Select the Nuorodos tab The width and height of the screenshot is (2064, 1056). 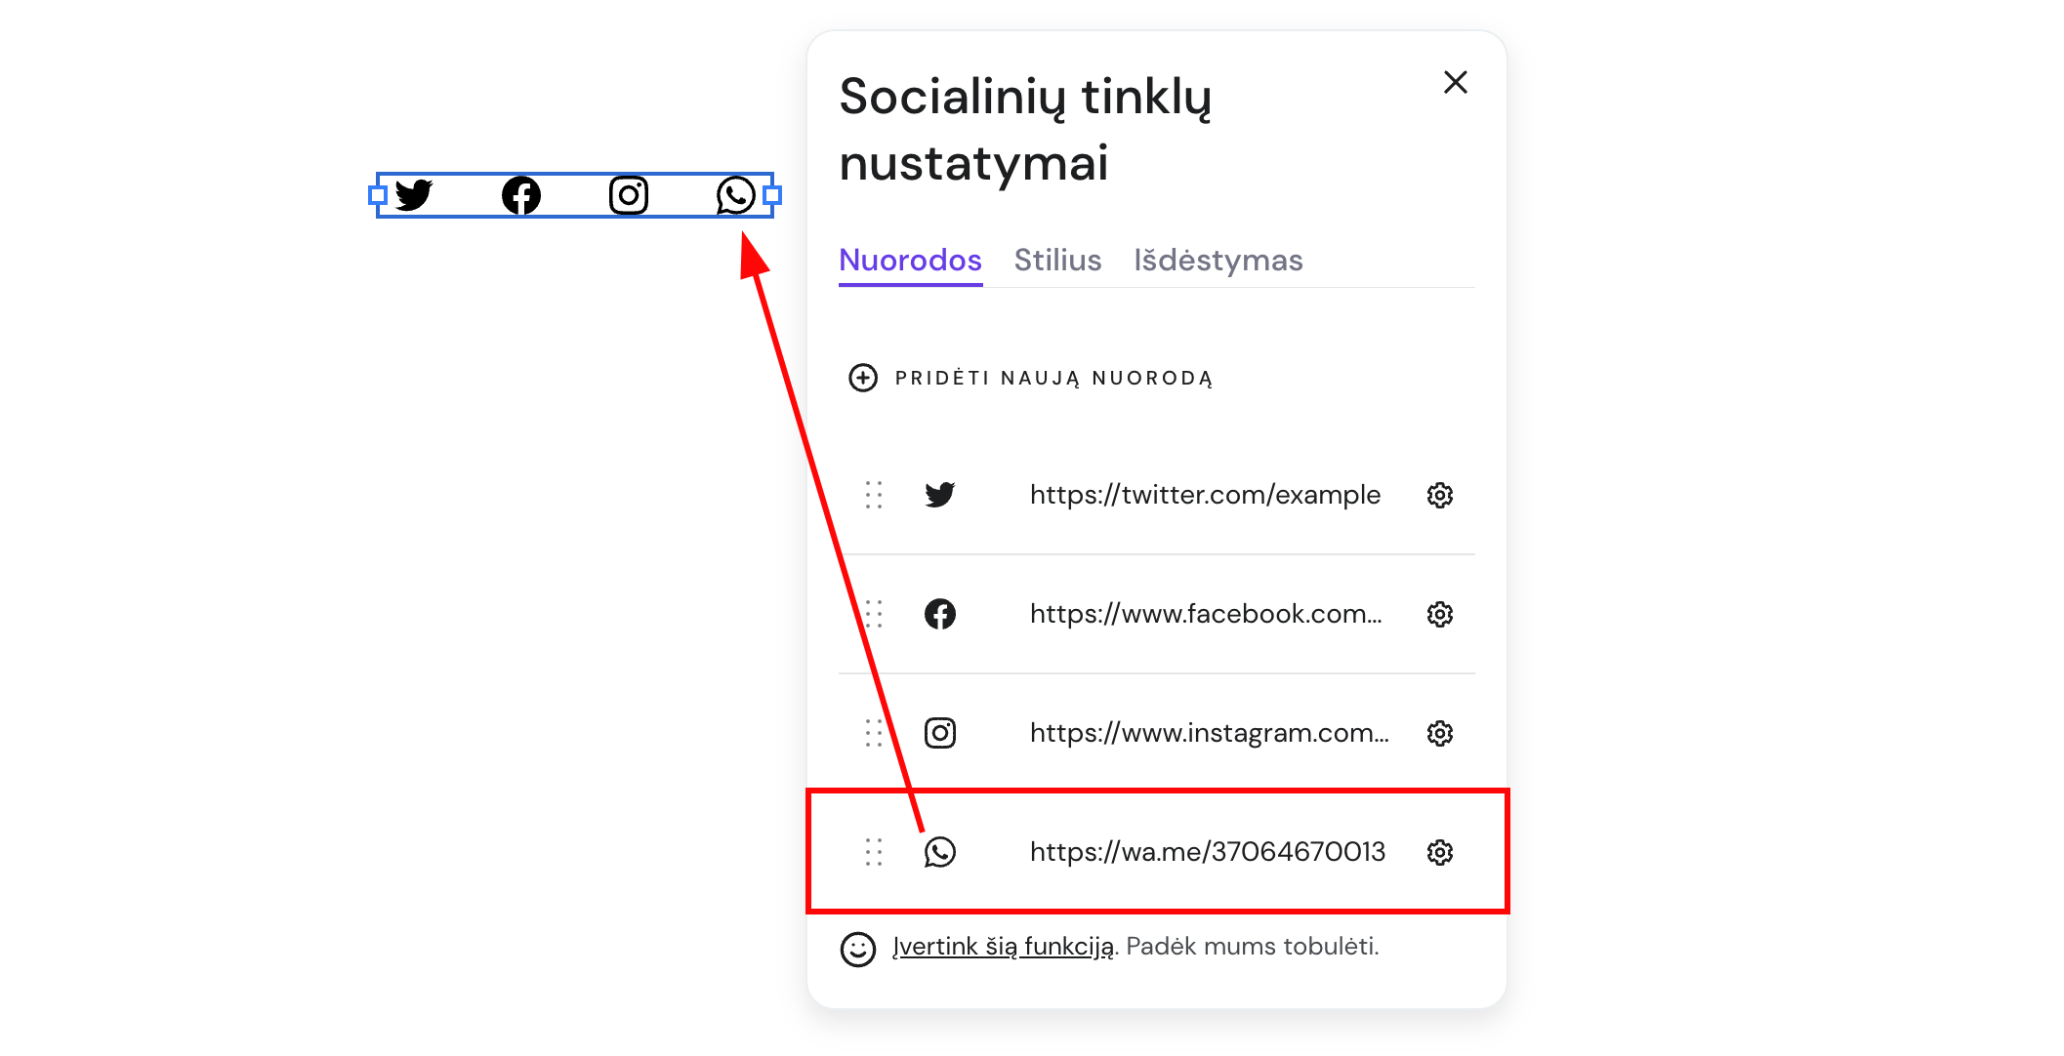tap(910, 261)
